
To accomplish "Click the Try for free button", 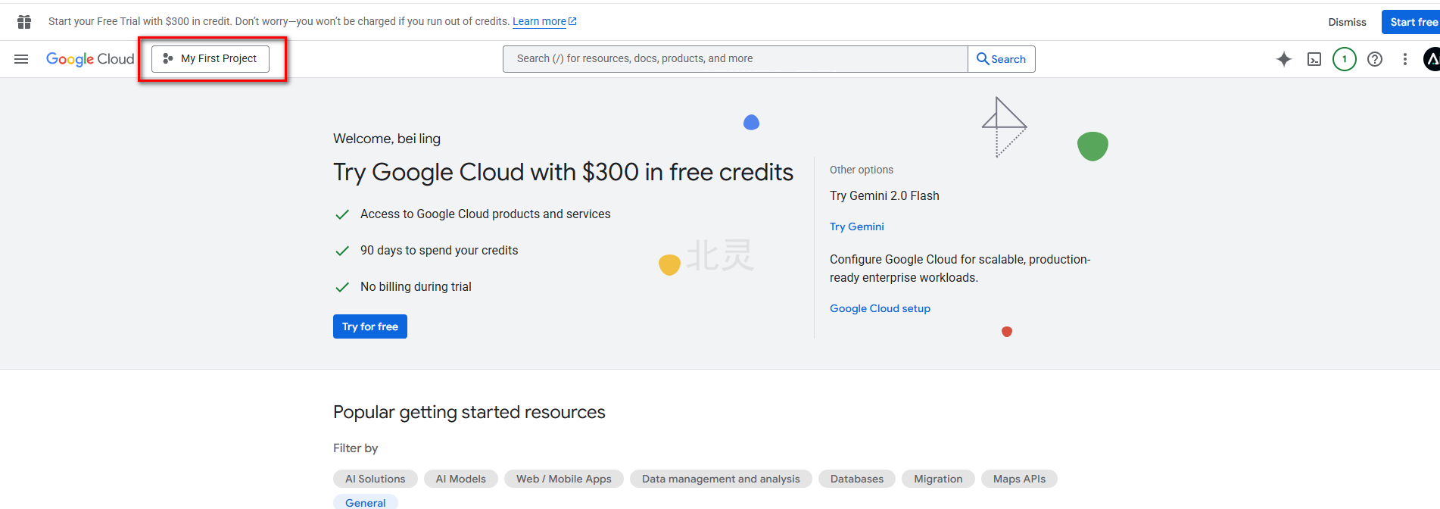I will [x=370, y=326].
